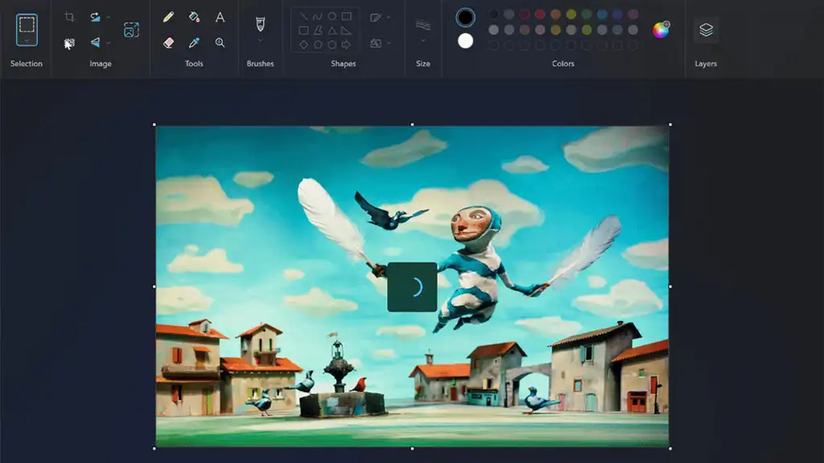Switch the active color to white
This screenshot has height=463, width=824.
(465, 40)
